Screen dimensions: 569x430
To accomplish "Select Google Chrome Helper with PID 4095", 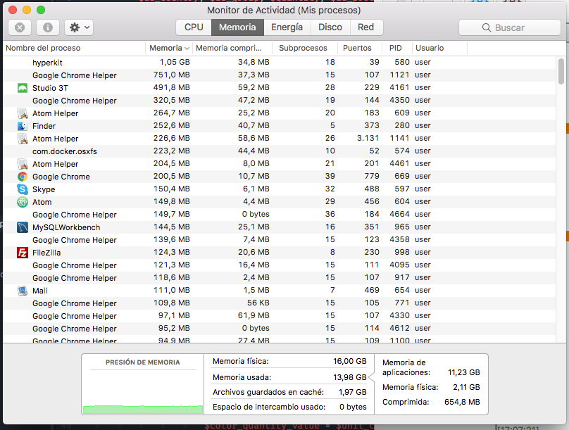I will coord(280,265).
